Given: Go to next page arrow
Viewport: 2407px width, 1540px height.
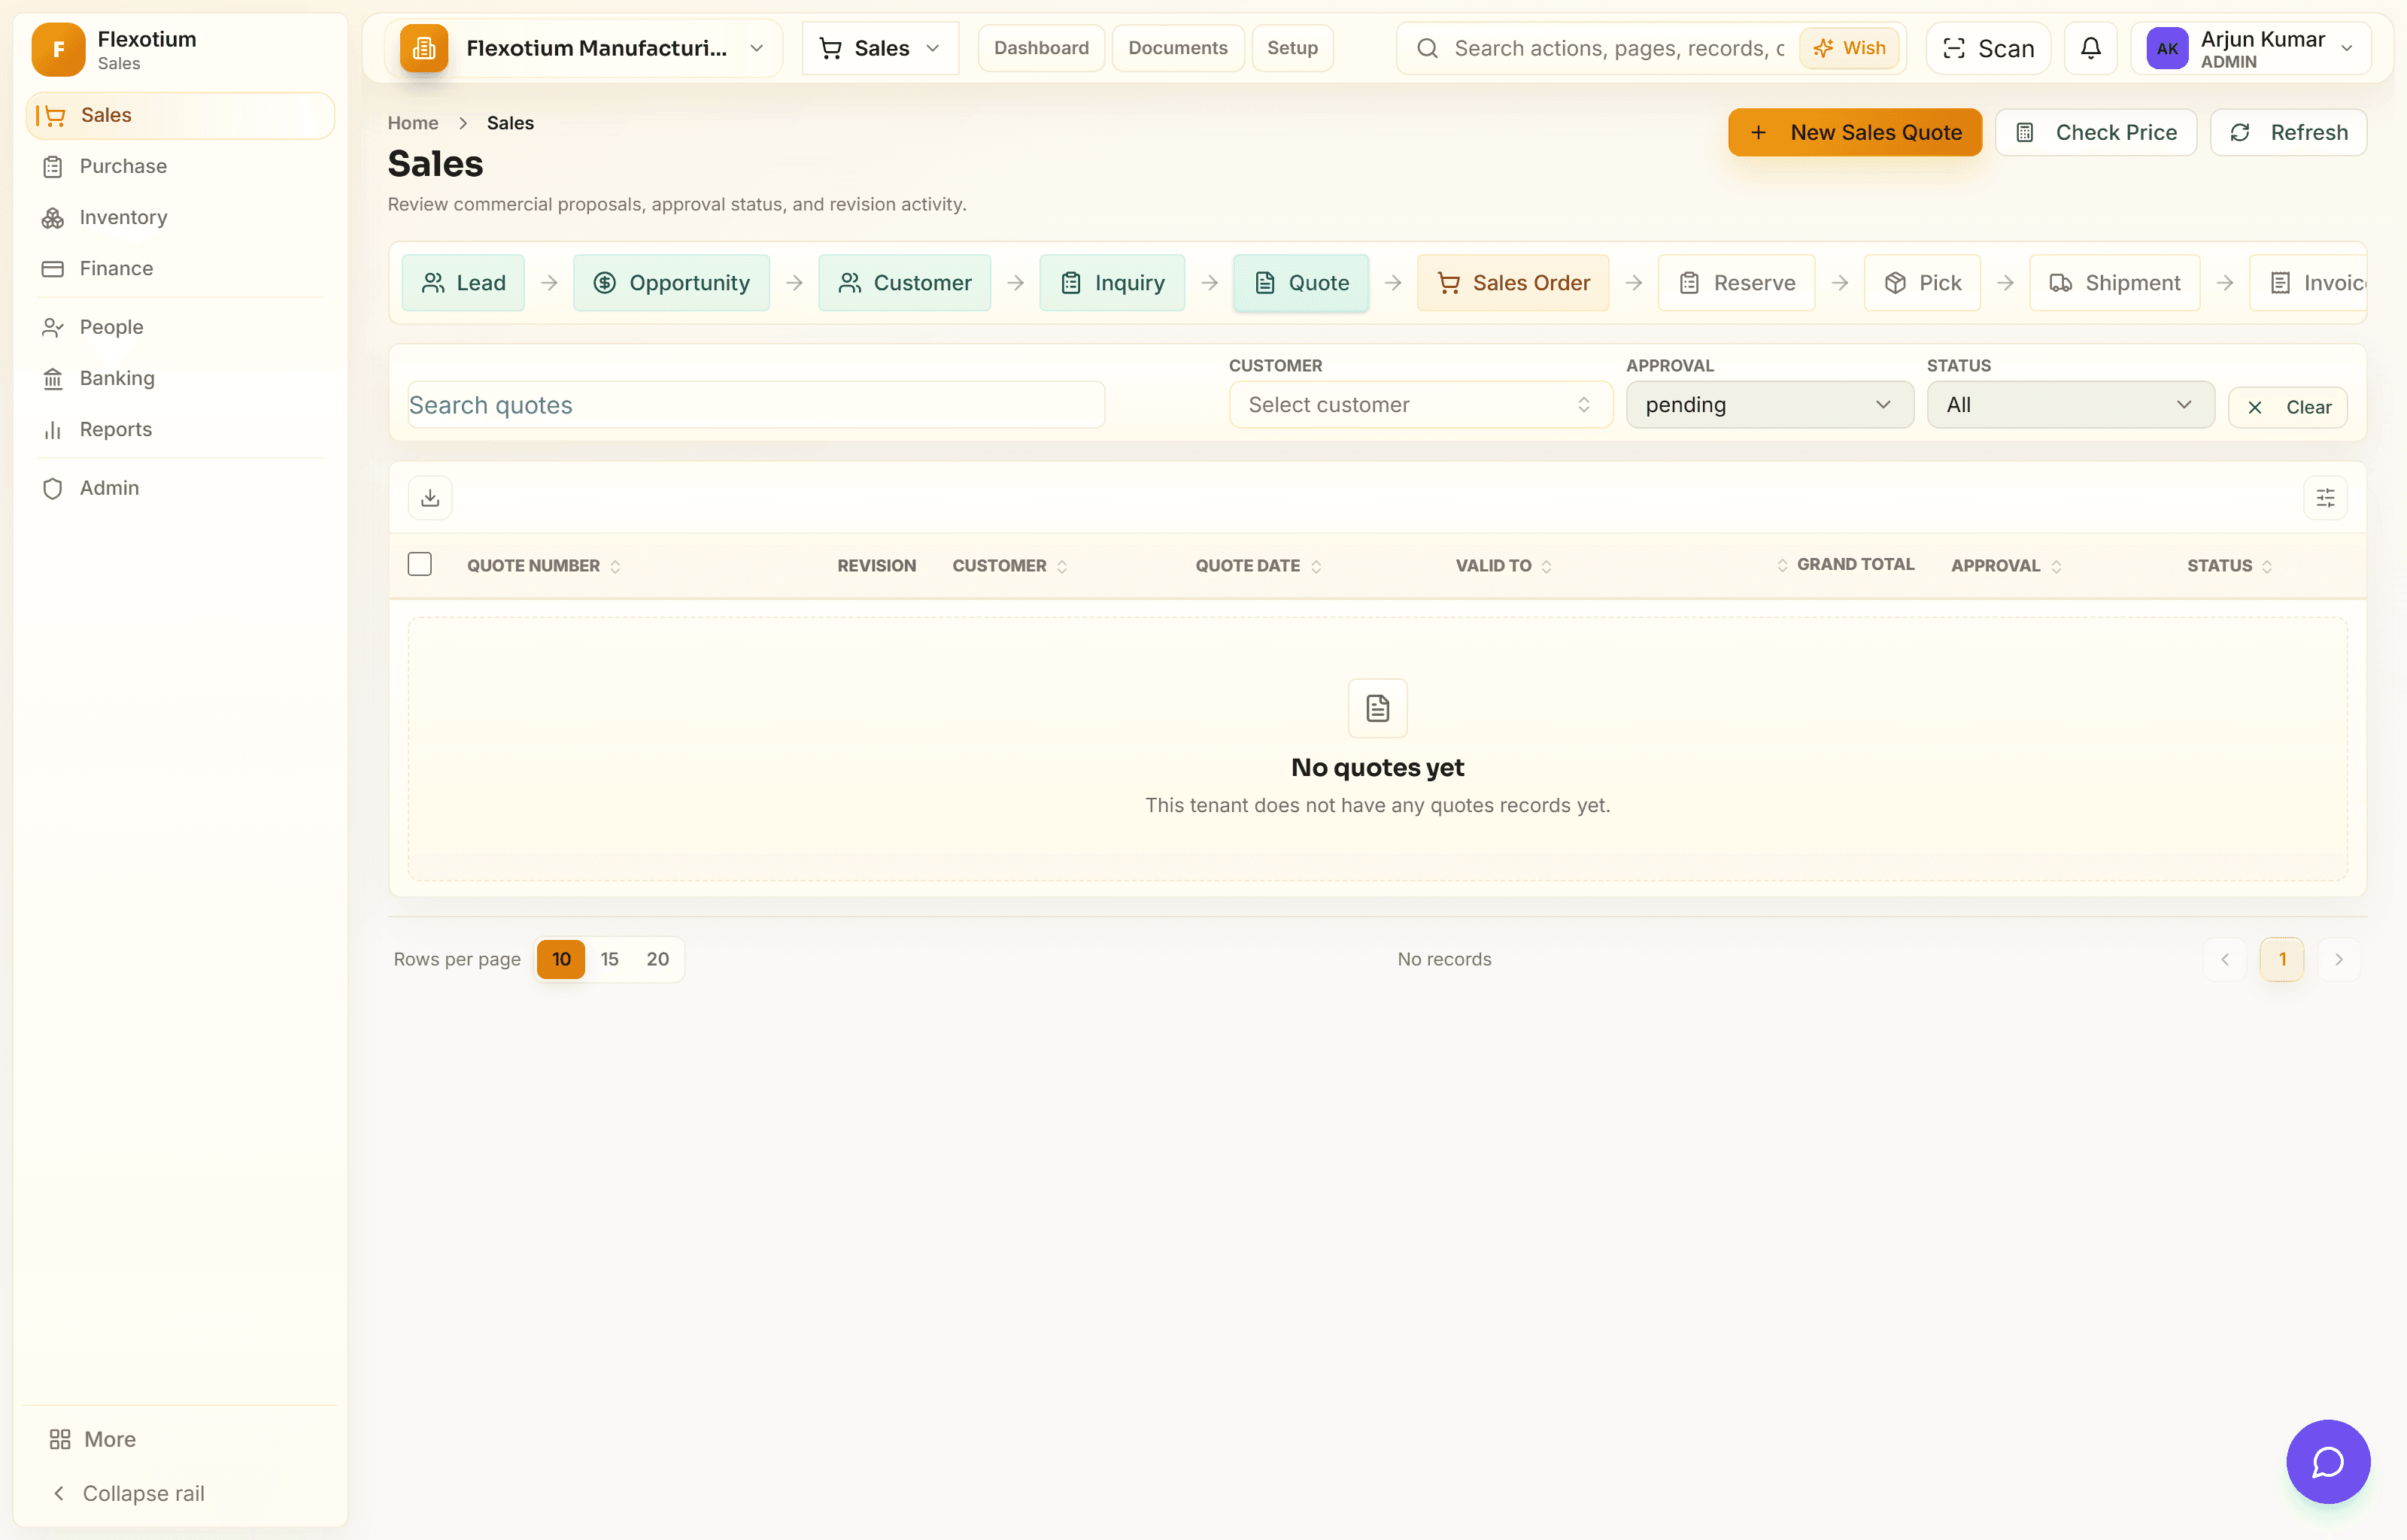Looking at the screenshot, I should click(2339, 959).
